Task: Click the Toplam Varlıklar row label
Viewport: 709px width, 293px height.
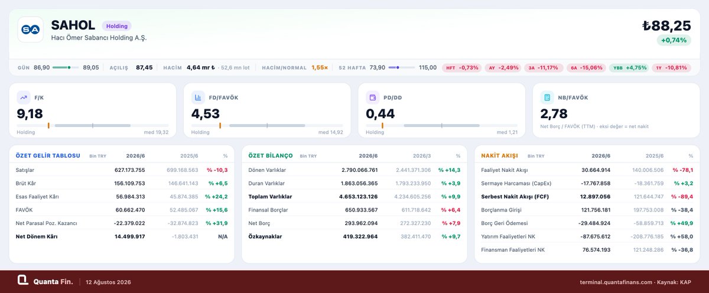Action: 269,196
